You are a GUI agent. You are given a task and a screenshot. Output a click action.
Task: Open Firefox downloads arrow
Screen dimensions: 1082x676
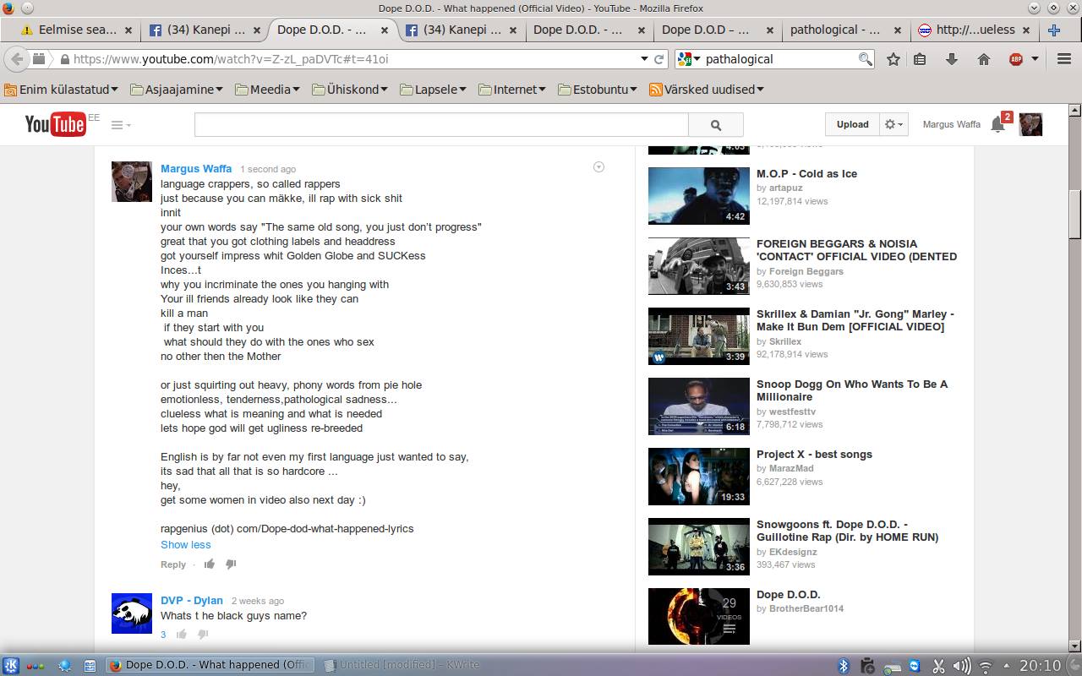952,59
